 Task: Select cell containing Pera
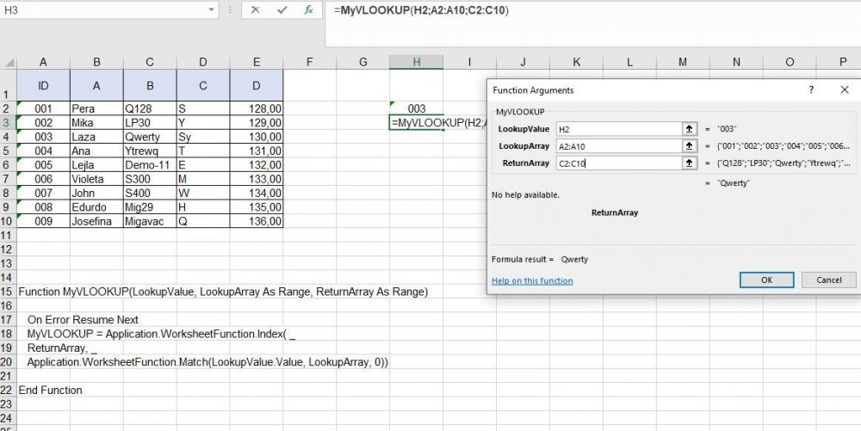coord(96,108)
